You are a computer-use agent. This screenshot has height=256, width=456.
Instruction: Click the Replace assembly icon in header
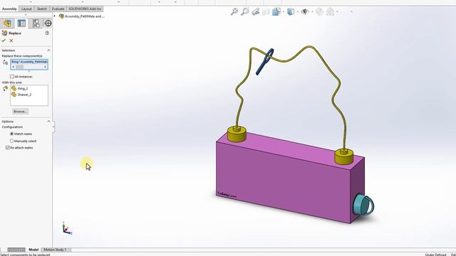point(4,33)
